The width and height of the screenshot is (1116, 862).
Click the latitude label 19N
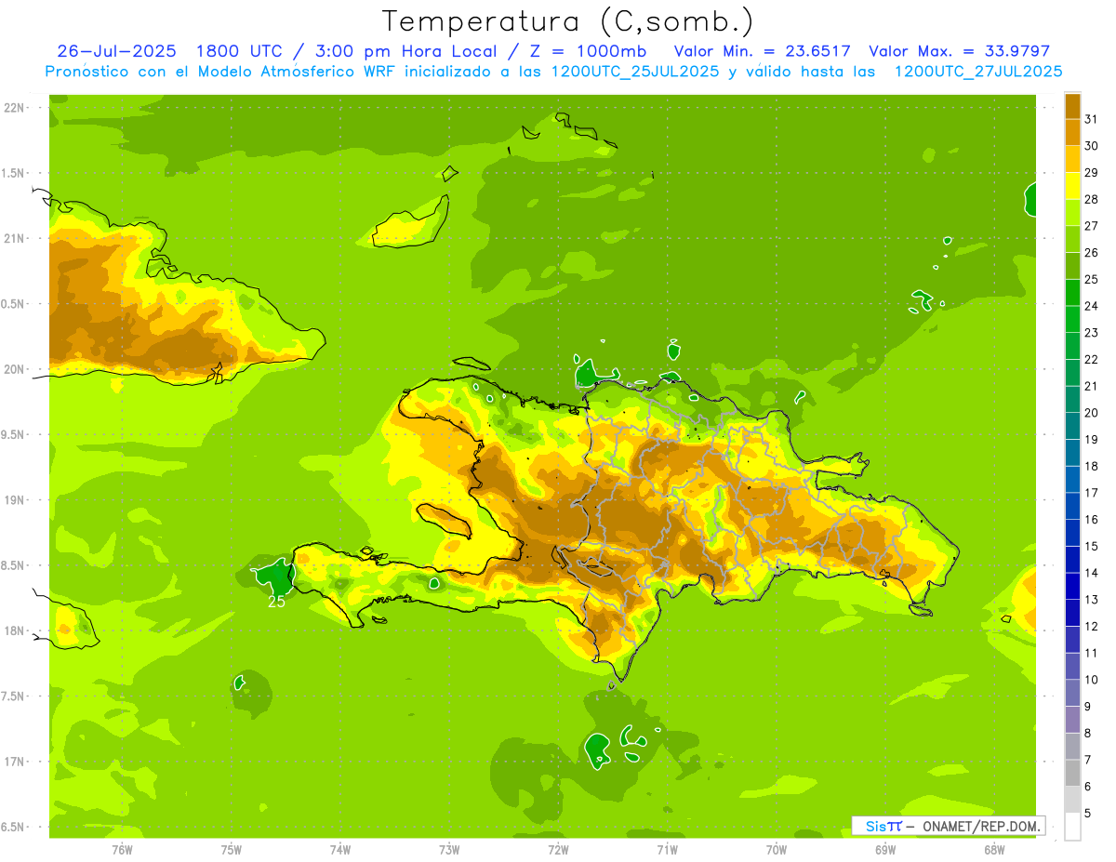coord(14,500)
